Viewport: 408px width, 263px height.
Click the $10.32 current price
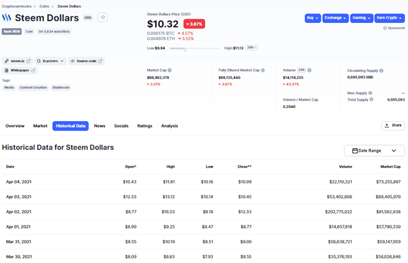(x=163, y=24)
